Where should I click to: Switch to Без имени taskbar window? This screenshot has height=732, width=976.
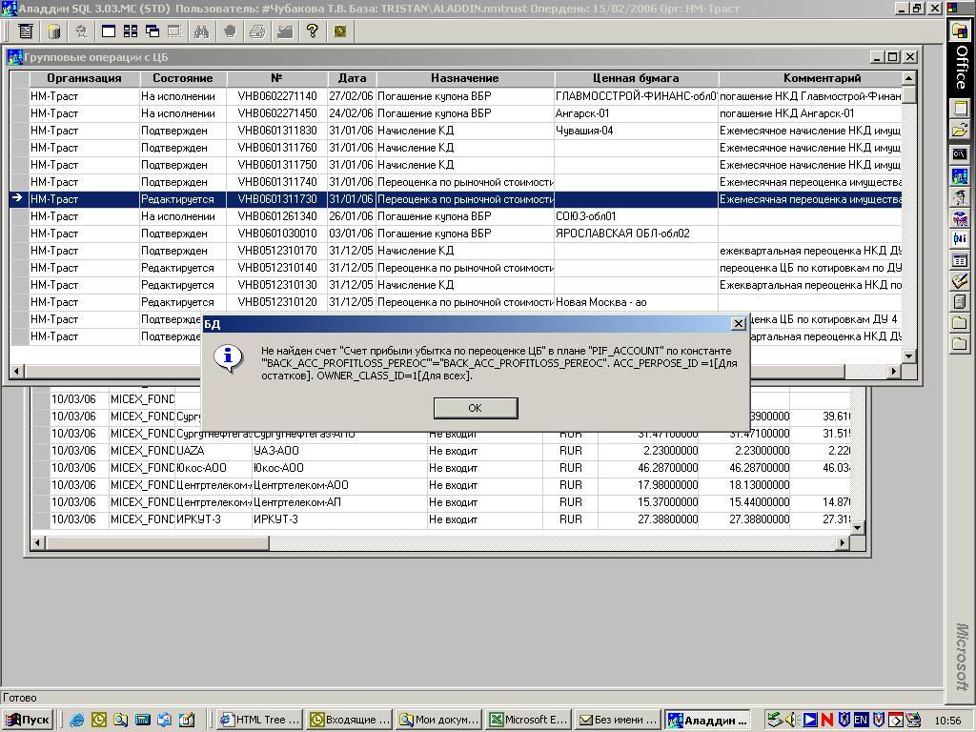[x=619, y=721]
